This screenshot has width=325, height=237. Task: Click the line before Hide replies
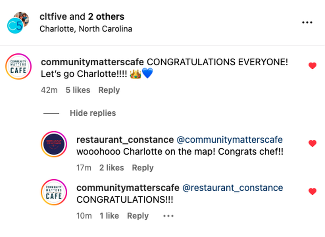point(51,113)
